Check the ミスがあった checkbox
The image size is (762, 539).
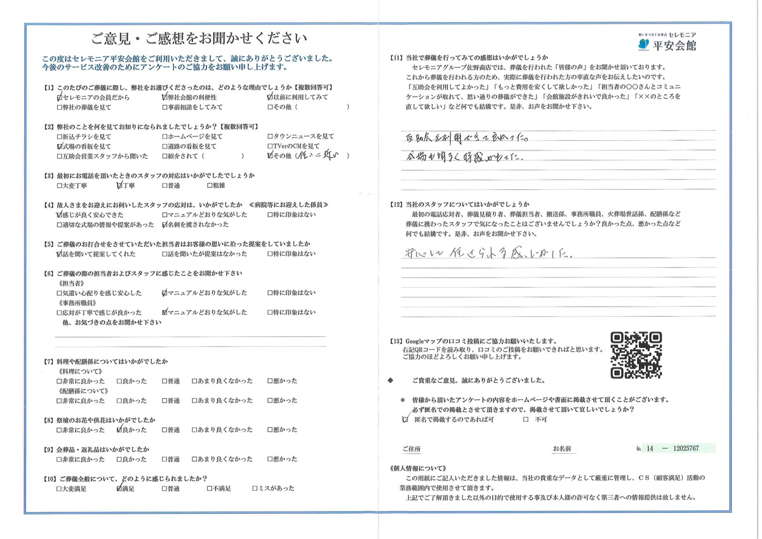[x=255, y=489]
